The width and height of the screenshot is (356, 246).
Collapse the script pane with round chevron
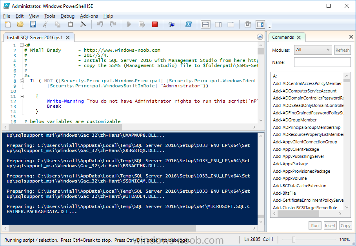[x=260, y=37]
